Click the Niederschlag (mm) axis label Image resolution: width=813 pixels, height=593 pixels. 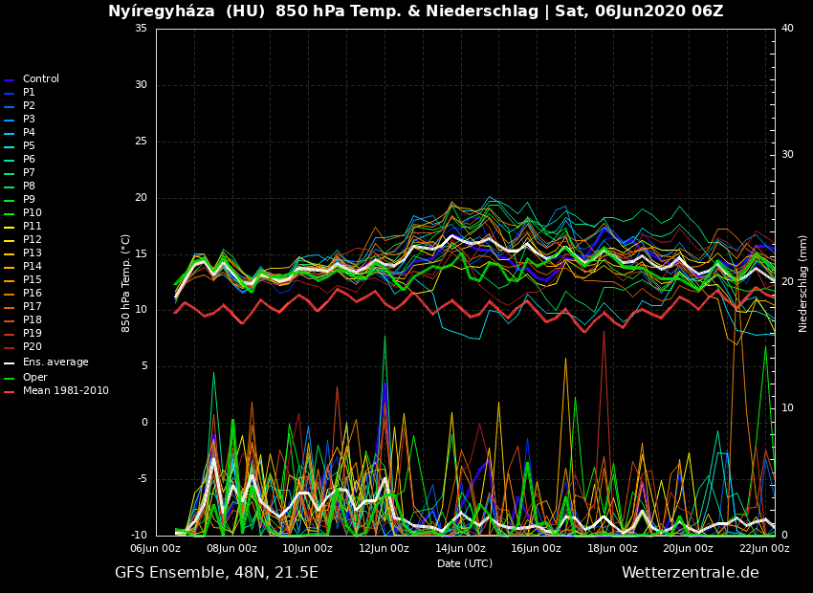tap(803, 283)
